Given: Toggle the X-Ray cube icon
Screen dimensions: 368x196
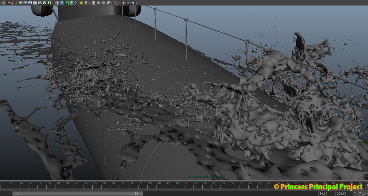Looking at the screenshot, I should (x=123, y=3).
